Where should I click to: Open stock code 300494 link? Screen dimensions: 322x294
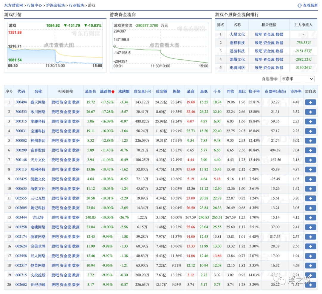(21, 102)
